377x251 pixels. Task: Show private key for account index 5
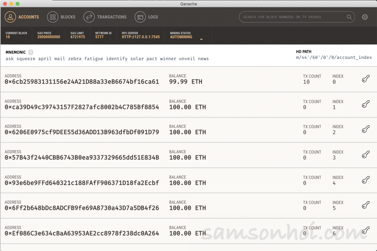pos(366,205)
